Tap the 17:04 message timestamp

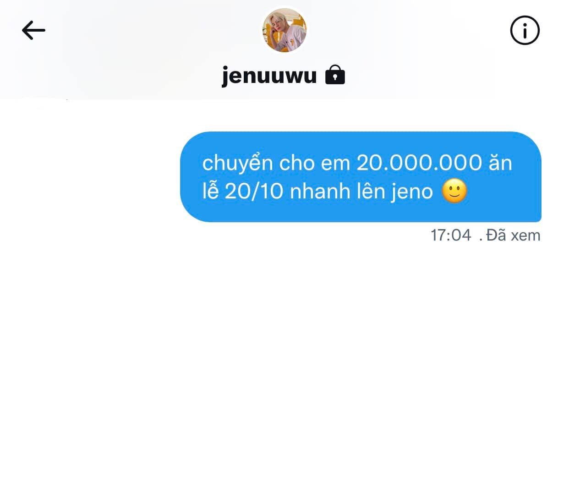point(450,235)
